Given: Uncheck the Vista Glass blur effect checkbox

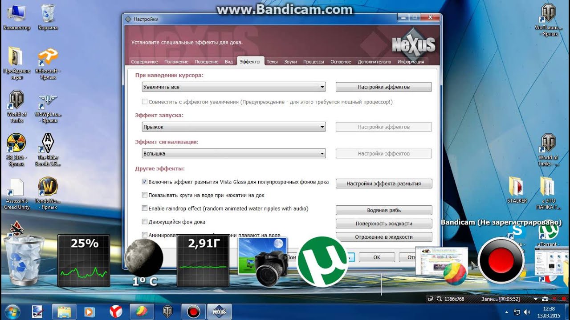Looking at the screenshot, I should (x=144, y=182).
